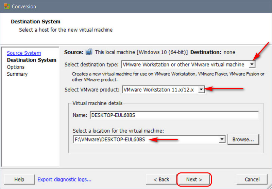Select the Summary wizard step
Viewport: 272px width, 189px height.
coord(17,74)
